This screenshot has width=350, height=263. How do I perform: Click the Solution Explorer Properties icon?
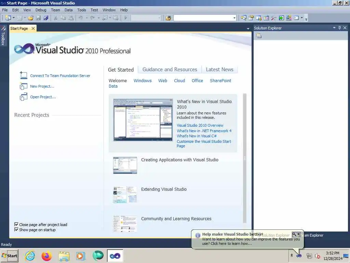[x=259, y=36]
